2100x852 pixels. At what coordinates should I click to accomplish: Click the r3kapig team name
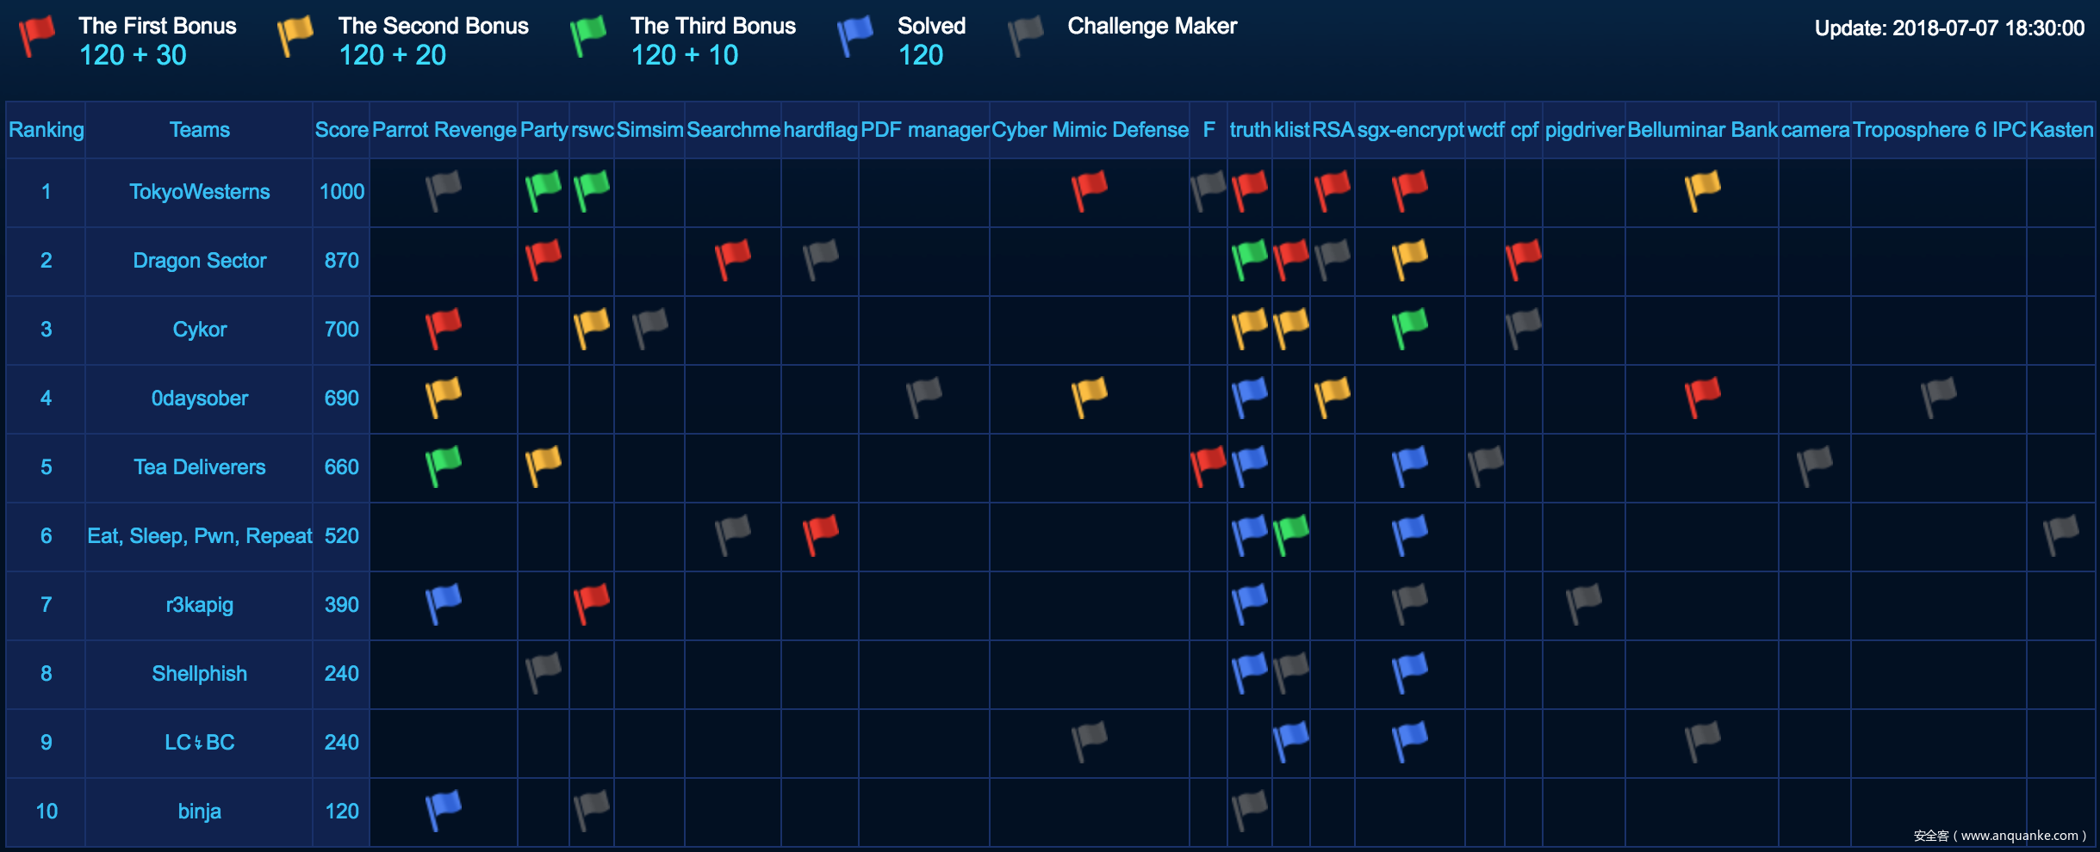[200, 605]
